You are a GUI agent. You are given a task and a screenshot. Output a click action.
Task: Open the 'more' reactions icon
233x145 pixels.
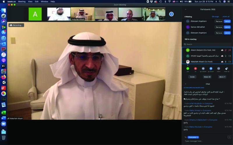(x=219, y=68)
